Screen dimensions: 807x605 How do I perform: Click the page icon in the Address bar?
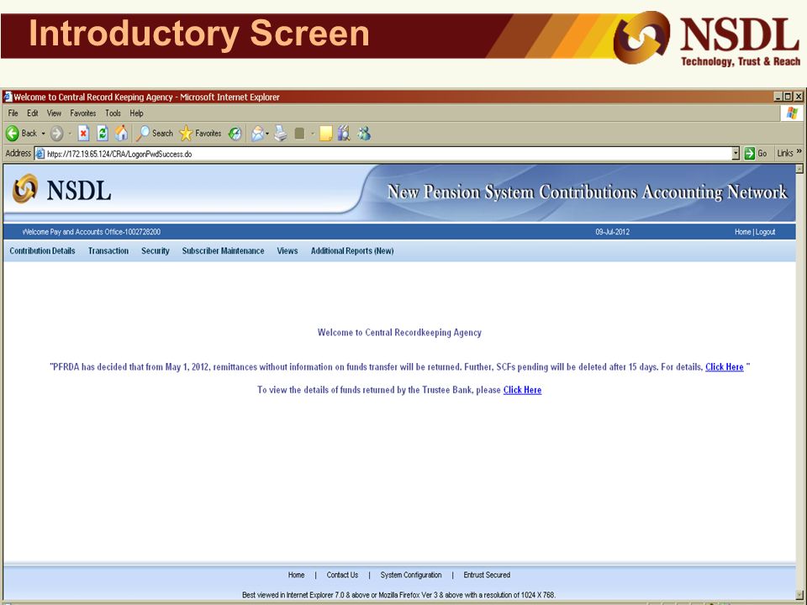click(40, 153)
